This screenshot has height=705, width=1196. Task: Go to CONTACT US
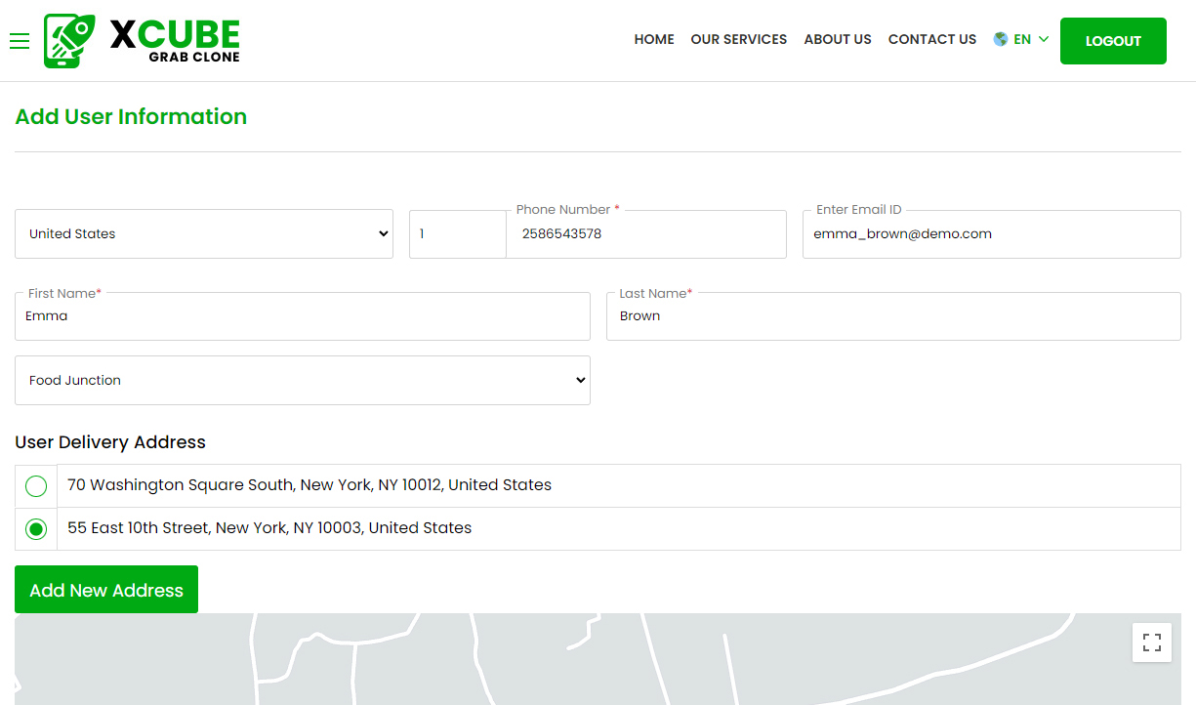pos(931,40)
